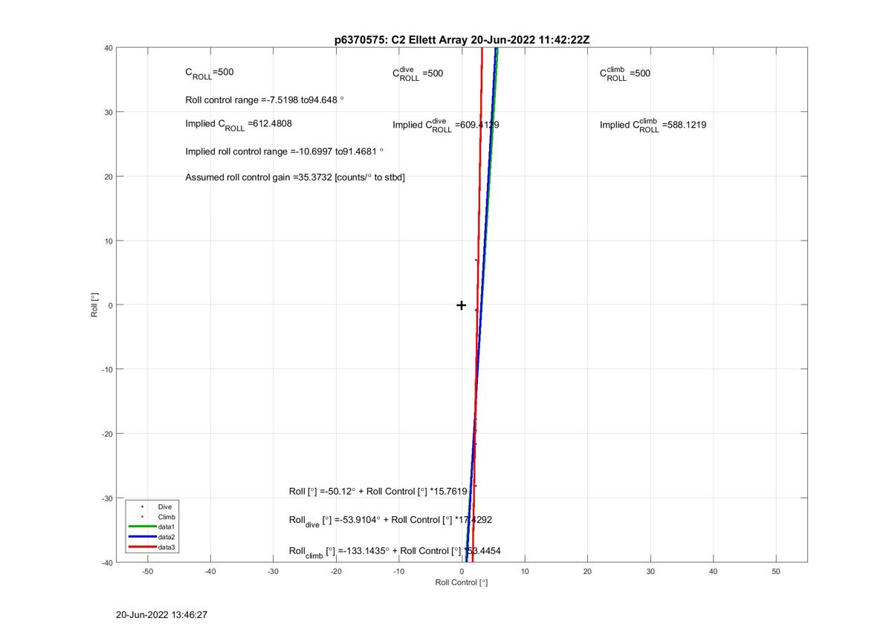Click the y-axis tick label "30"
The width and height of the screenshot is (892, 632).
click(x=108, y=112)
